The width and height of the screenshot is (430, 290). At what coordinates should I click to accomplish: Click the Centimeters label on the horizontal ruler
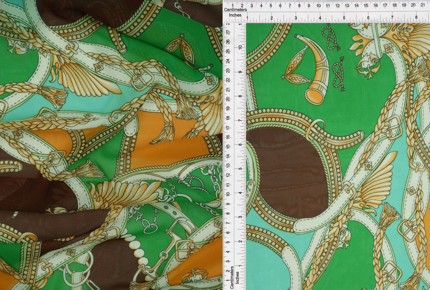236,9
